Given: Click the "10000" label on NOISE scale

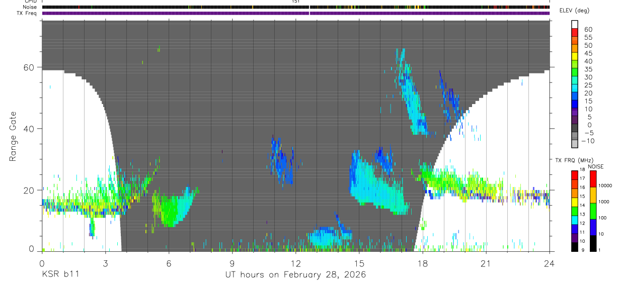Looking at the screenshot, I should click(606, 185).
